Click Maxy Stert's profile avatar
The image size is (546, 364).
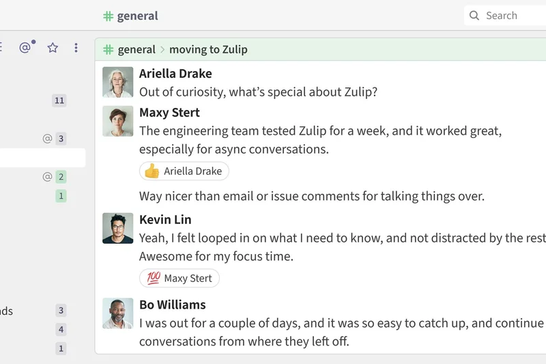coord(117,121)
